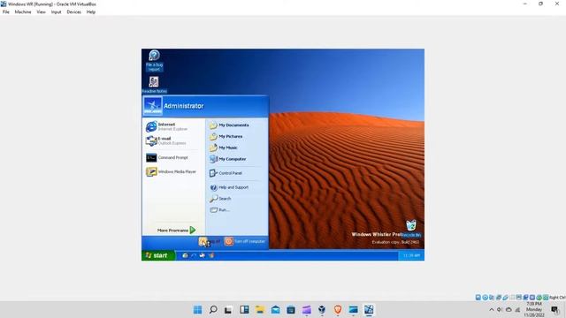Open Control Panel
566x318 pixels.
click(226, 173)
